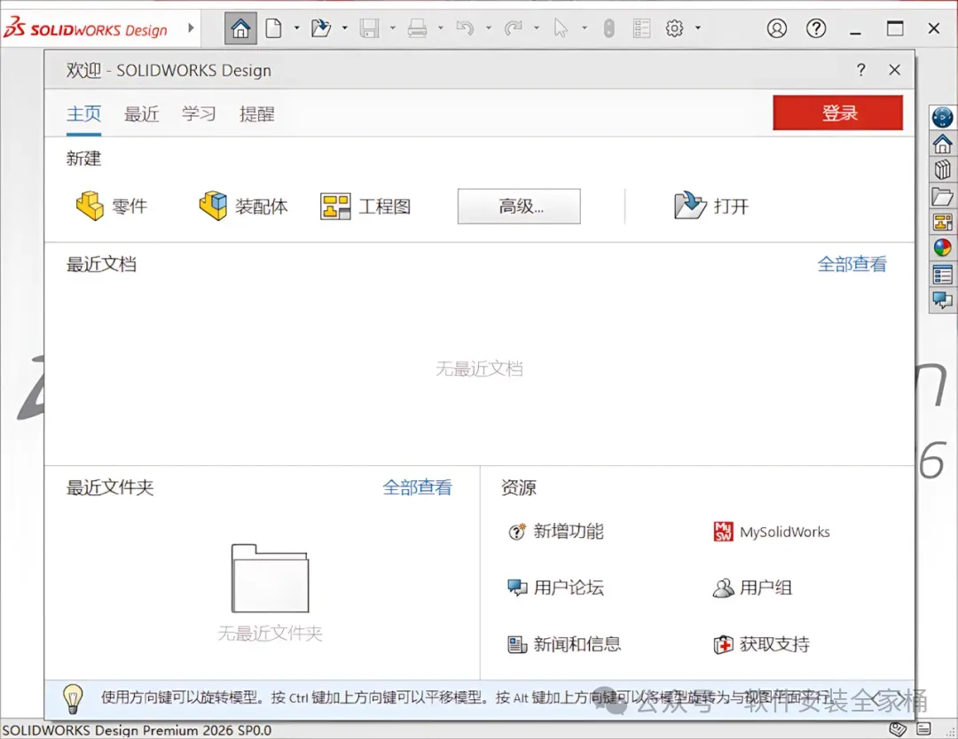Image resolution: width=958 pixels, height=739 pixels.
Task: Click the status bar tag icon
Action: tap(898, 728)
